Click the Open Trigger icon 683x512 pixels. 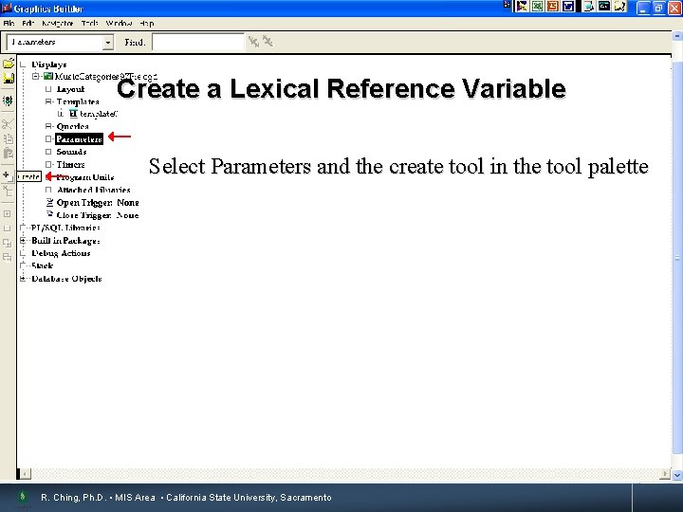click(x=49, y=203)
